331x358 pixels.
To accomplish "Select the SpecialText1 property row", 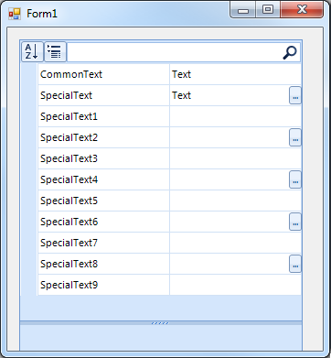I will pyautogui.click(x=170, y=116).
